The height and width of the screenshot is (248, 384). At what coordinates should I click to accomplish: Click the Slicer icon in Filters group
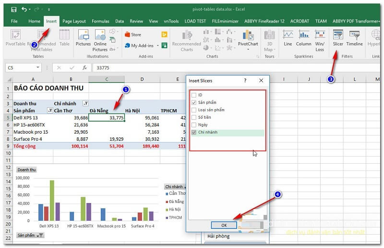338,37
